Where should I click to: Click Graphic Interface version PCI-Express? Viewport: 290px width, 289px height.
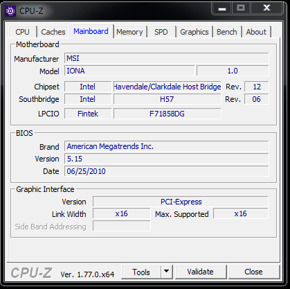181,202
